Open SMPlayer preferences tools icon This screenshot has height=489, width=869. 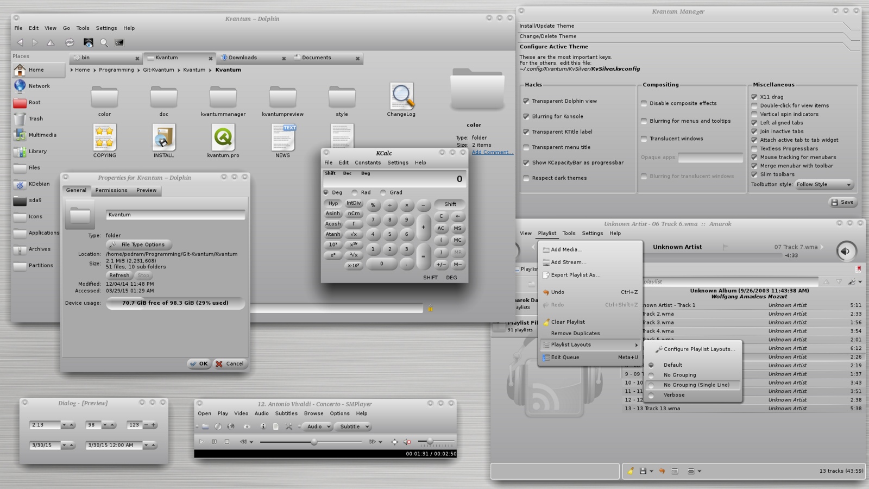click(289, 427)
